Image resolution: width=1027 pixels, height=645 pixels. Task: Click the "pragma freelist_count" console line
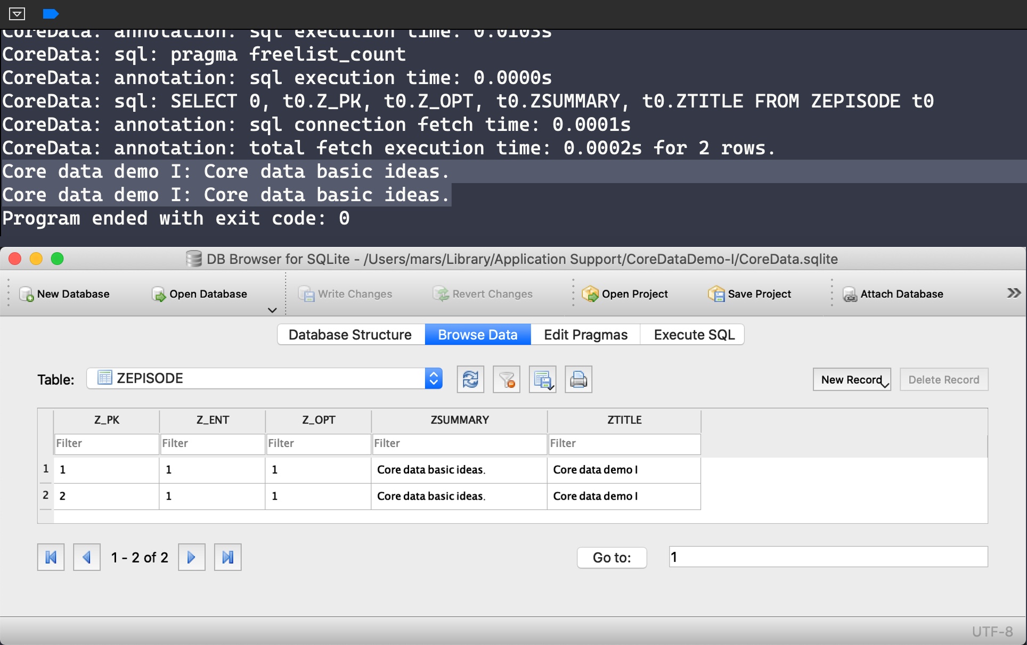click(x=204, y=54)
